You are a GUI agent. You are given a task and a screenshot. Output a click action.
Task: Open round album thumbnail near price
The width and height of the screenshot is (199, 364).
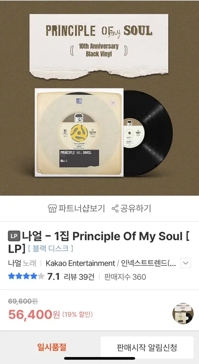(x=183, y=313)
